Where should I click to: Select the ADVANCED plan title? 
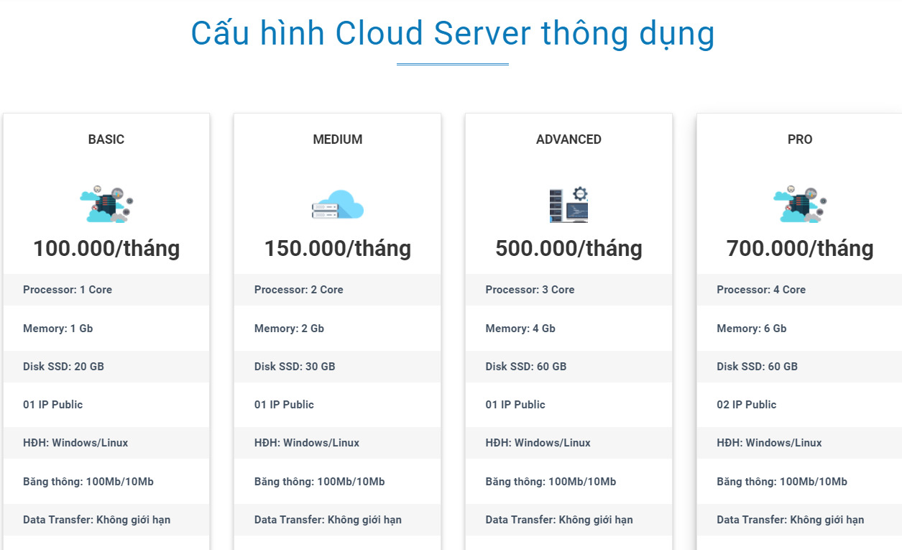tap(569, 139)
